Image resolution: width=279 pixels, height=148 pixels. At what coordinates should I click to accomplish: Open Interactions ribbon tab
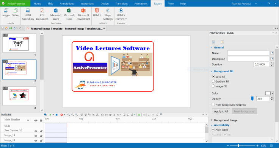coord(87,3)
